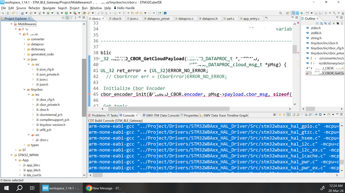Click the filter icon in Project Explorer
Image resolution: width=345 pixels, height=193 pixels.
click(x=71, y=18)
